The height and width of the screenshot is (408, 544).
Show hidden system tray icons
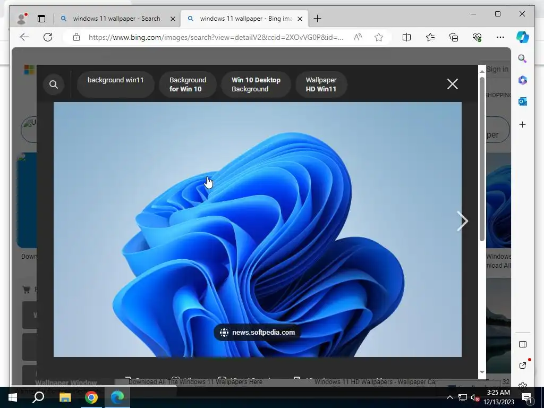click(x=449, y=397)
